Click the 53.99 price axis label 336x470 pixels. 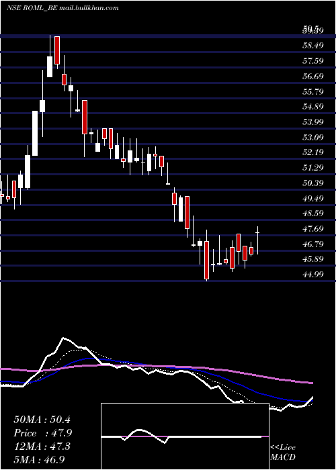coord(313,122)
